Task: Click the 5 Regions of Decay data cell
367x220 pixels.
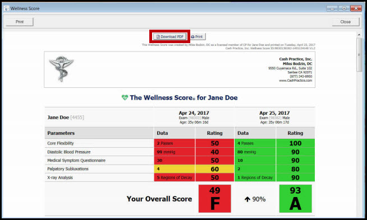Action: coord(175,177)
